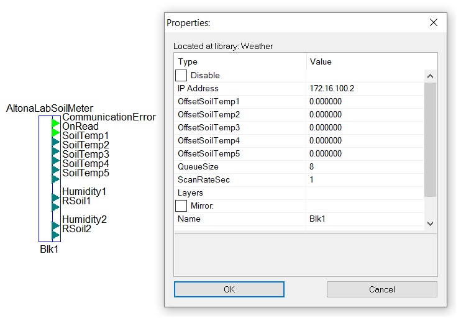Click the ScanRateSec value field
The image size is (461, 321).
click(365, 179)
